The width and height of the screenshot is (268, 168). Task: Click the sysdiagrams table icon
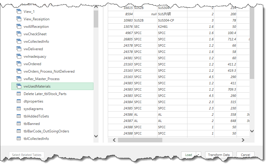pos(19,109)
